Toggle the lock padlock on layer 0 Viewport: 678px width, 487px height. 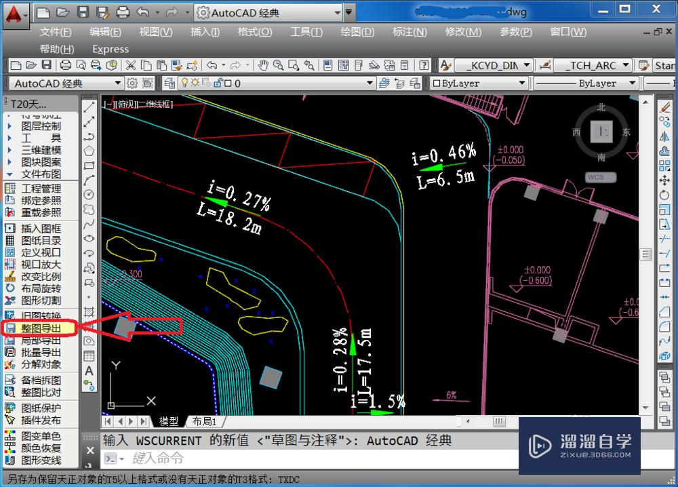(218, 83)
